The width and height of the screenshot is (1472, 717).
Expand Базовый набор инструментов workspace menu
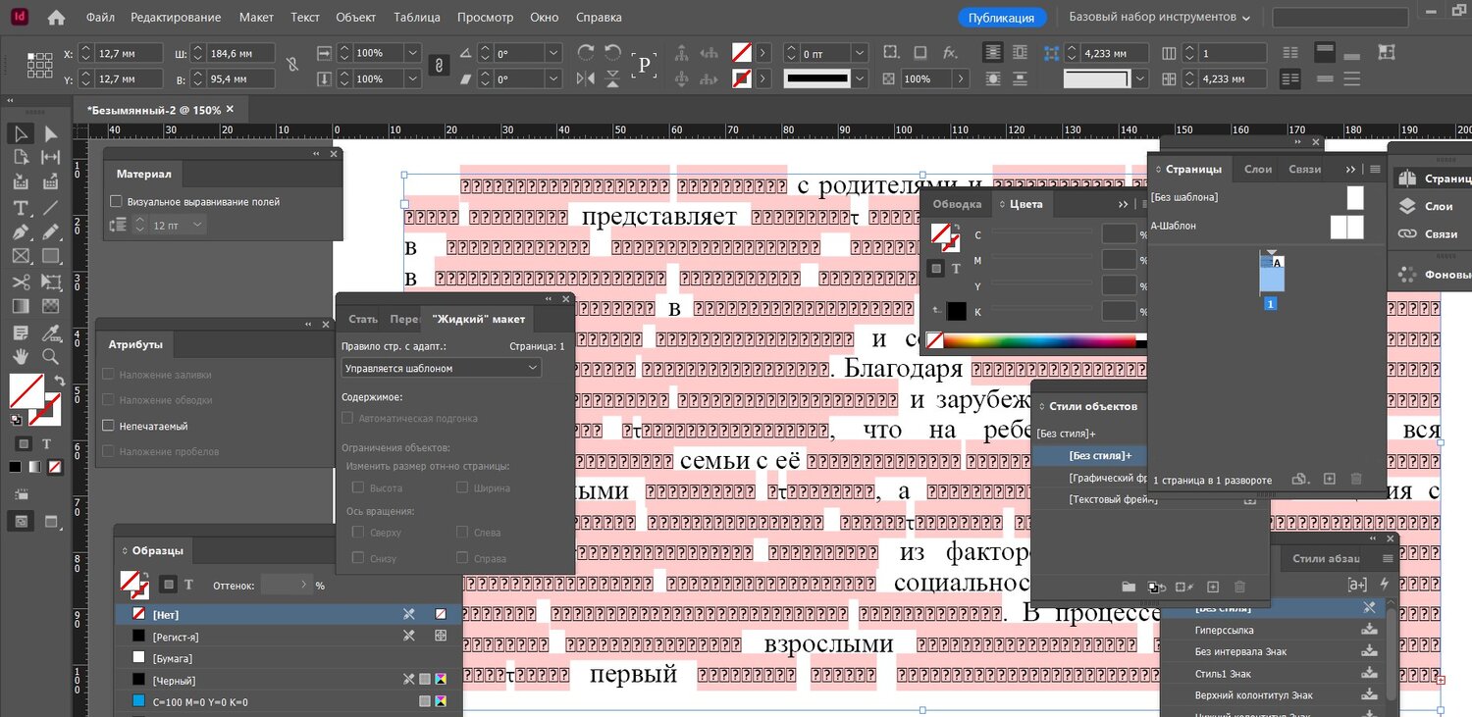tap(1159, 18)
